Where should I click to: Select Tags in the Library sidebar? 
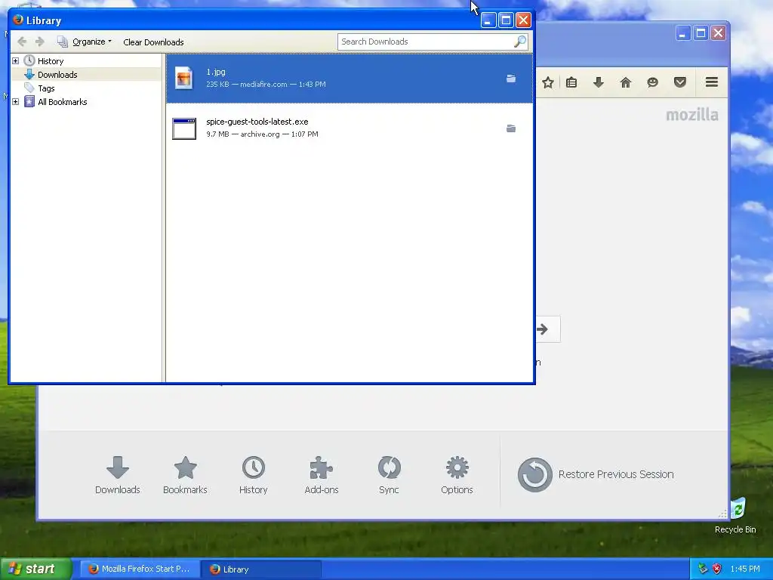click(46, 88)
